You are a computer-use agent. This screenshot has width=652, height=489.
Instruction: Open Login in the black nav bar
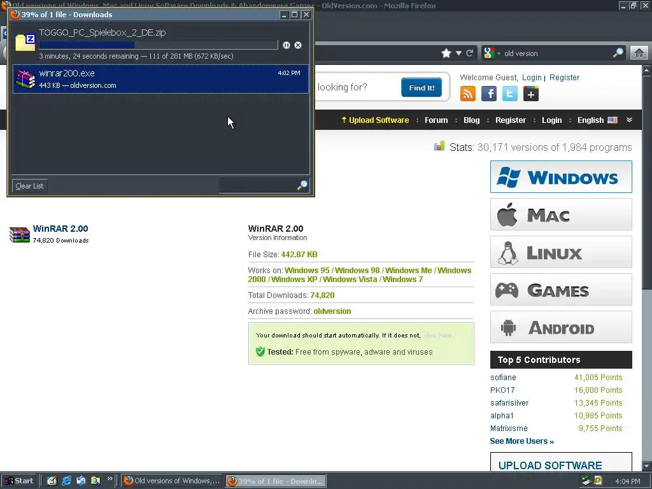click(552, 120)
